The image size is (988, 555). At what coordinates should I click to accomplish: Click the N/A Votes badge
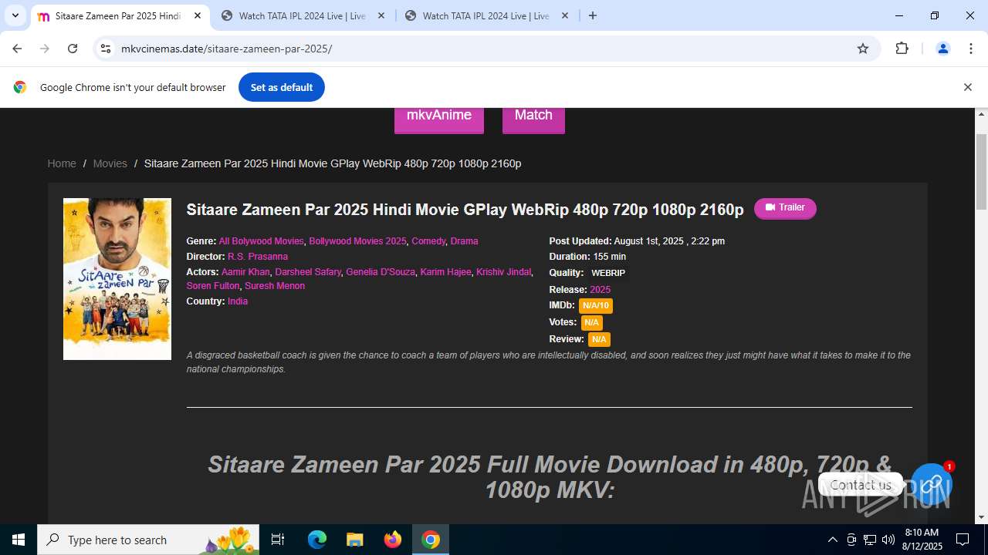591,323
